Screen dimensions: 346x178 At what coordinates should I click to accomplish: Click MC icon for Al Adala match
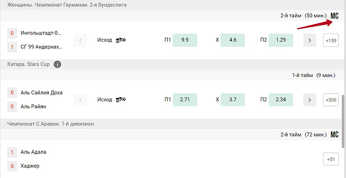point(334,135)
